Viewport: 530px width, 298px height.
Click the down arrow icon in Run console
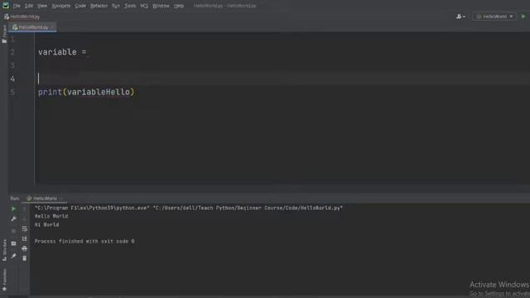(24, 219)
